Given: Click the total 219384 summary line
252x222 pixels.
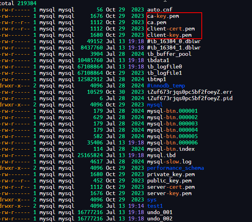Looking at the screenshot, I should 18,3.
